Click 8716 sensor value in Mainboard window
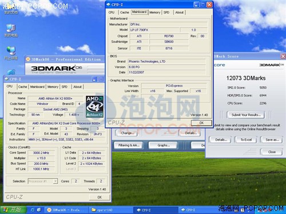Viewport: 286px width, 214px height. click(x=169, y=49)
